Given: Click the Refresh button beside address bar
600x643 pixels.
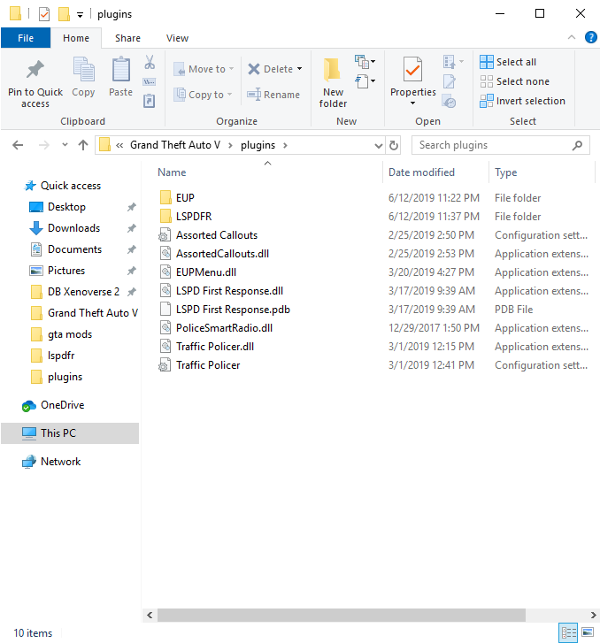Looking at the screenshot, I should tap(394, 145).
